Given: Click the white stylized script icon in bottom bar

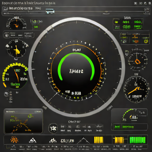Looking at the screenshot, I should (x=53, y=140).
